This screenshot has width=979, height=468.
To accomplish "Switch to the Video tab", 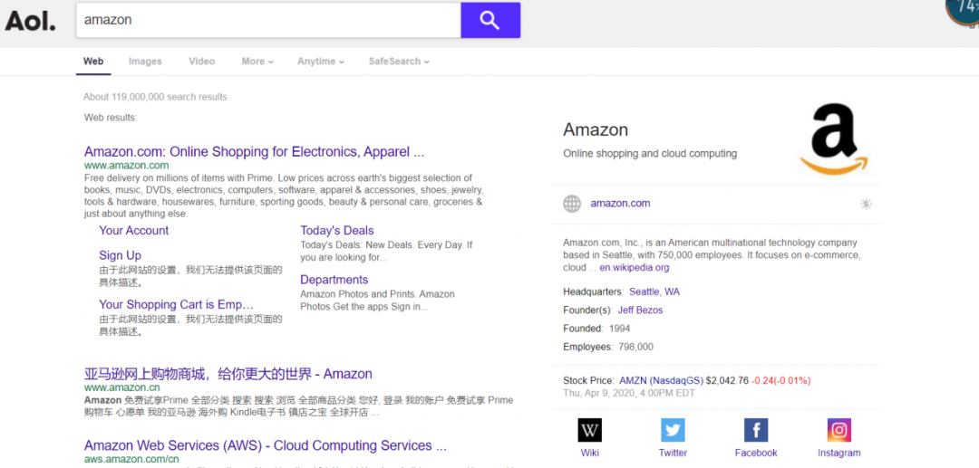I will pyautogui.click(x=201, y=62).
